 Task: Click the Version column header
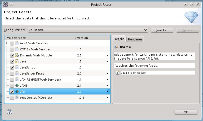tap(93, 38)
